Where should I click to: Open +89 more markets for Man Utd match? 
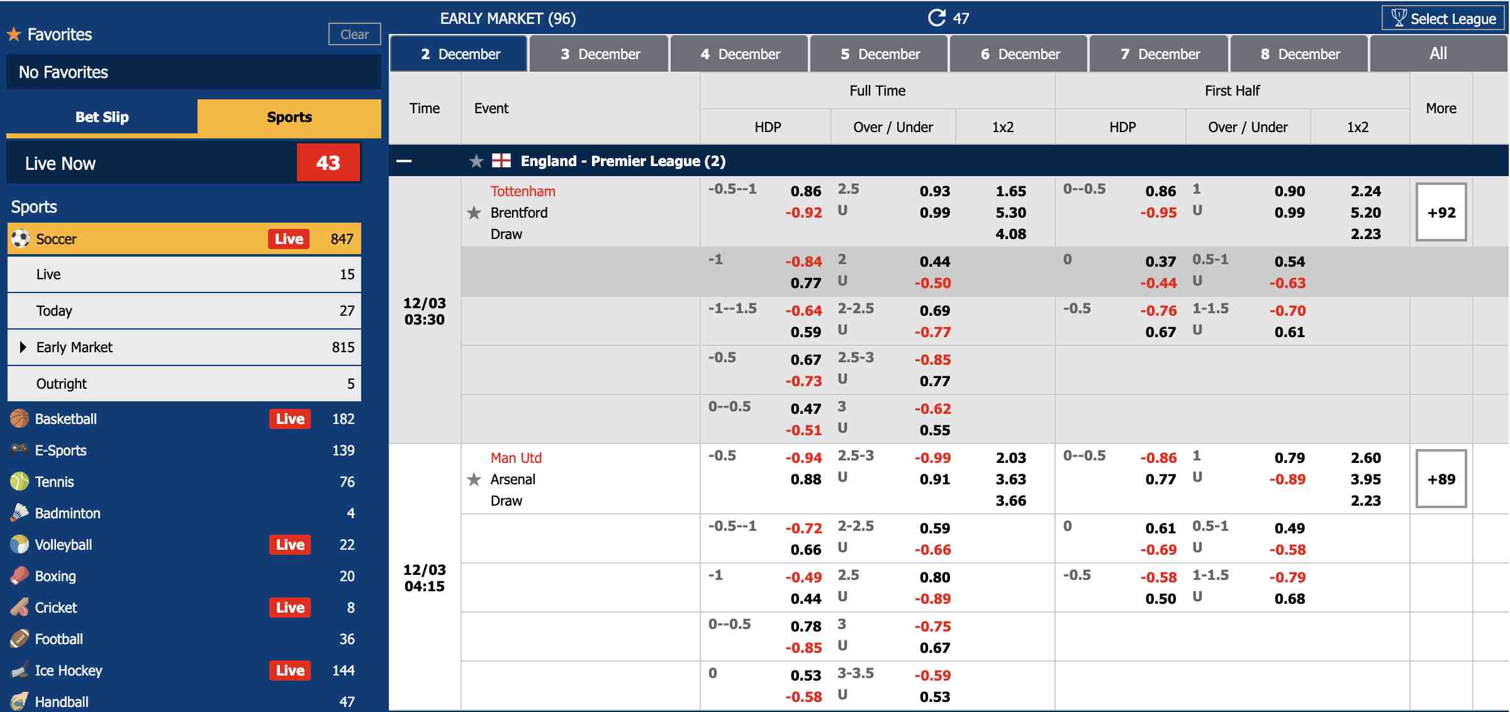point(1441,479)
